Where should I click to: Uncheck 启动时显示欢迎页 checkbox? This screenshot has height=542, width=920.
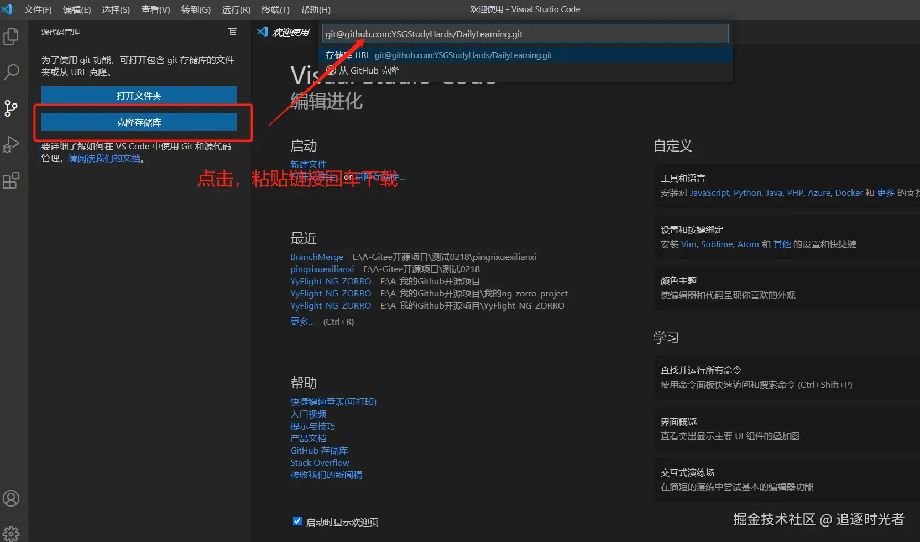(x=297, y=521)
